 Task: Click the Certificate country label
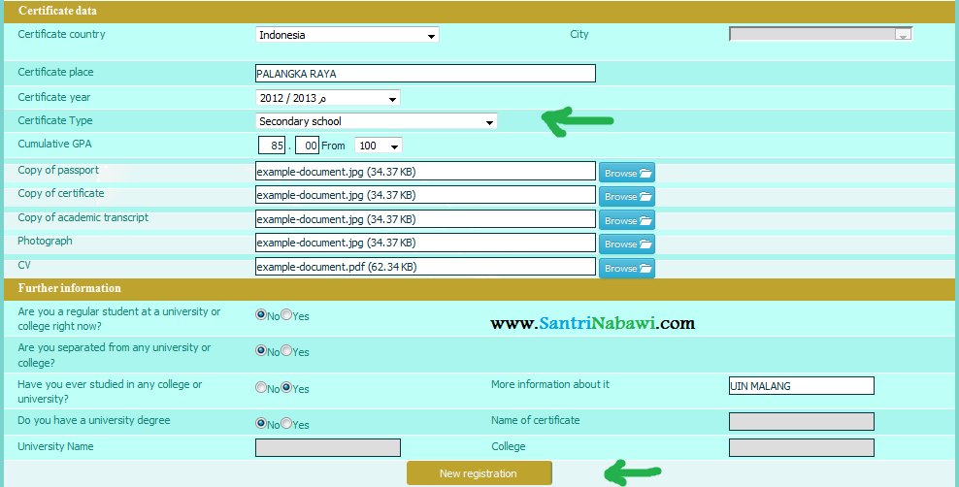tap(61, 34)
